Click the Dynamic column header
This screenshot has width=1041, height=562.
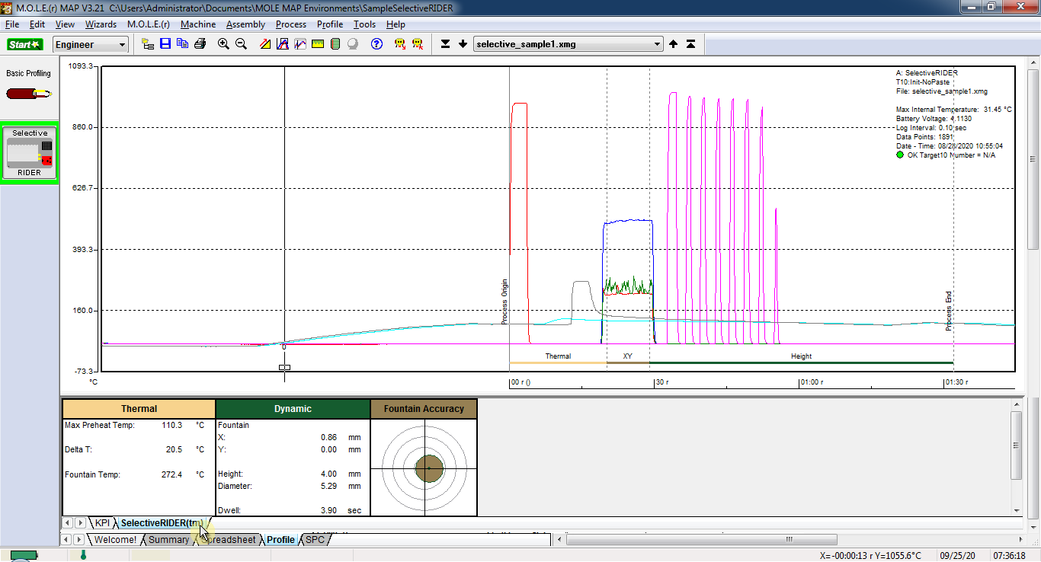pyautogui.click(x=293, y=409)
